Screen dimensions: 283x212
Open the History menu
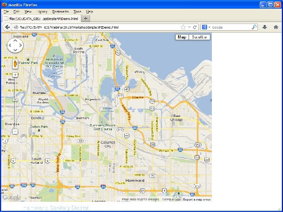(42, 11)
